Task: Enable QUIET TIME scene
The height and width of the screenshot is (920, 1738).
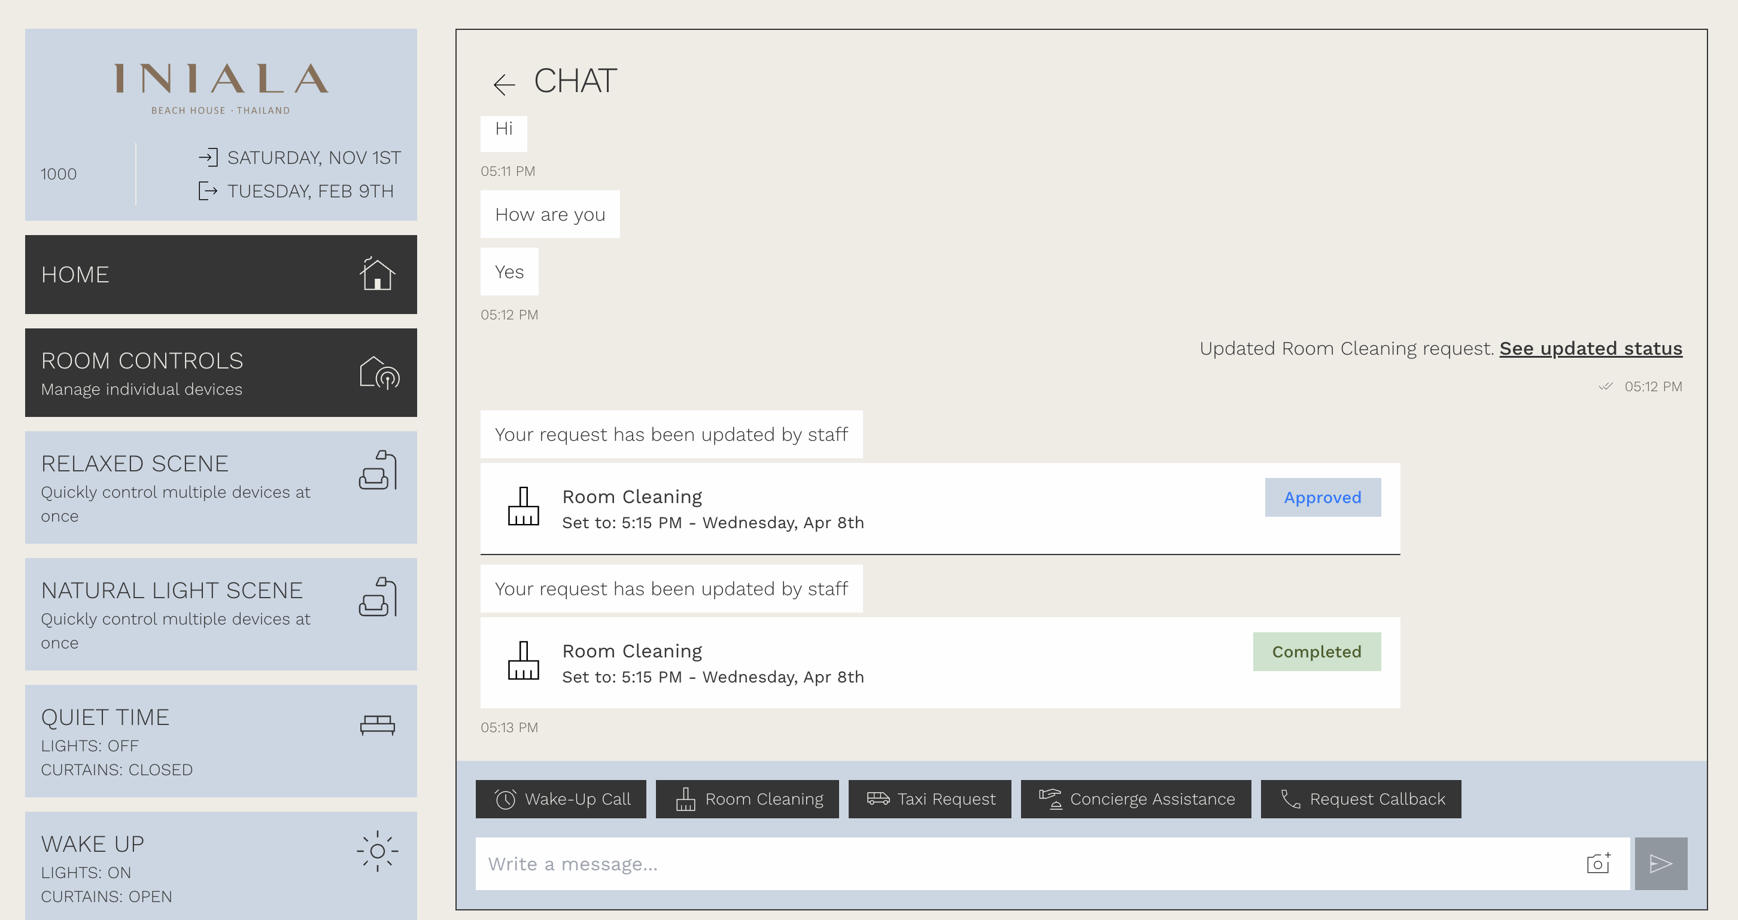Action: pos(221,741)
